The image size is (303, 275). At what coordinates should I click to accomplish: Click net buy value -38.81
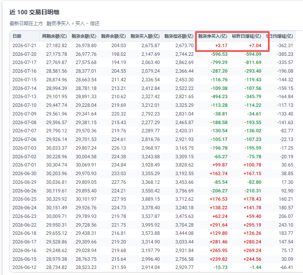[x=220, y=114]
